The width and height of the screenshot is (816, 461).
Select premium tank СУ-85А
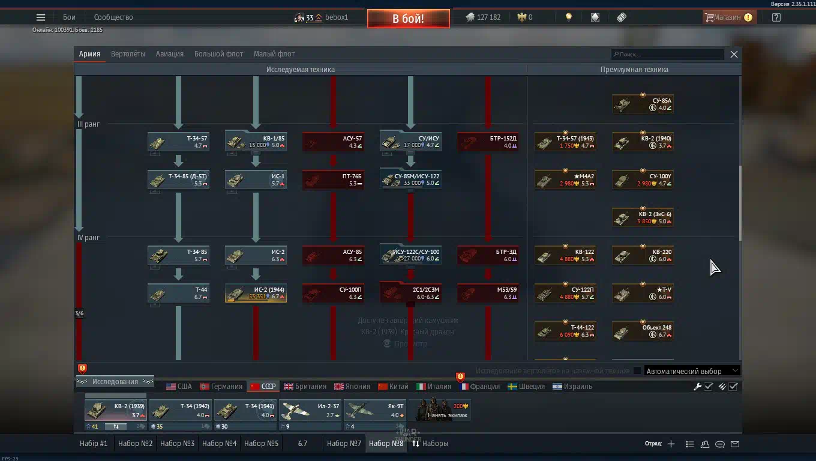pyautogui.click(x=643, y=104)
